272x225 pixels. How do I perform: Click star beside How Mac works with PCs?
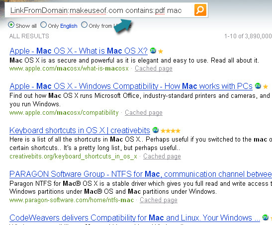pos(266,86)
